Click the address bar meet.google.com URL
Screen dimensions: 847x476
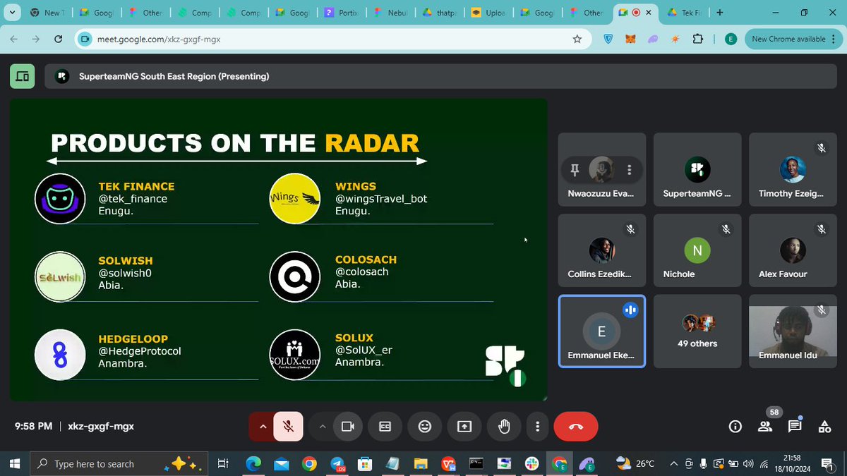(x=159, y=39)
